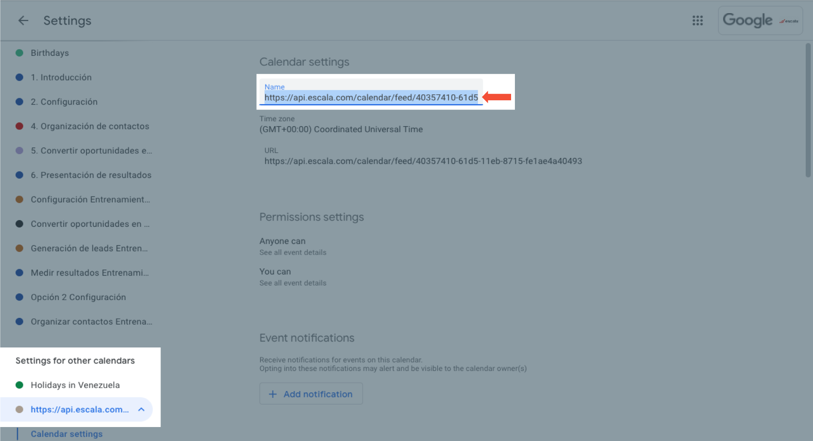Image resolution: width=813 pixels, height=441 pixels.
Task: Click the Calendar settings main heading
Action: (304, 62)
